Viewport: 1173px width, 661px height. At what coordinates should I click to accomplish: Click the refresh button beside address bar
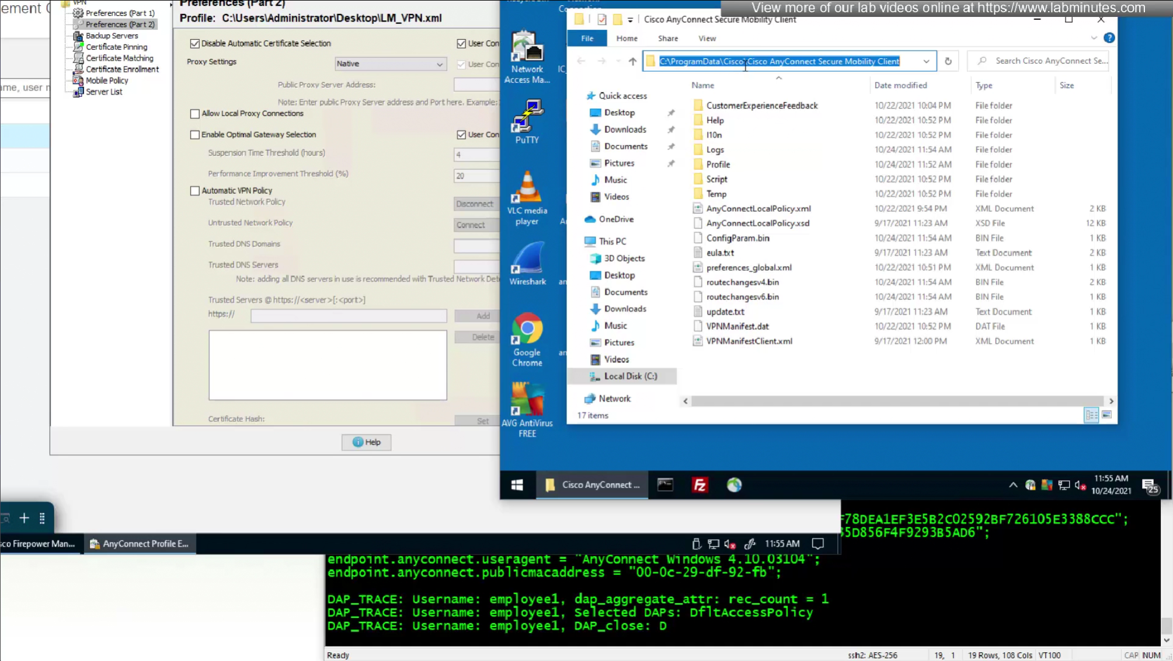[x=948, y=61]
